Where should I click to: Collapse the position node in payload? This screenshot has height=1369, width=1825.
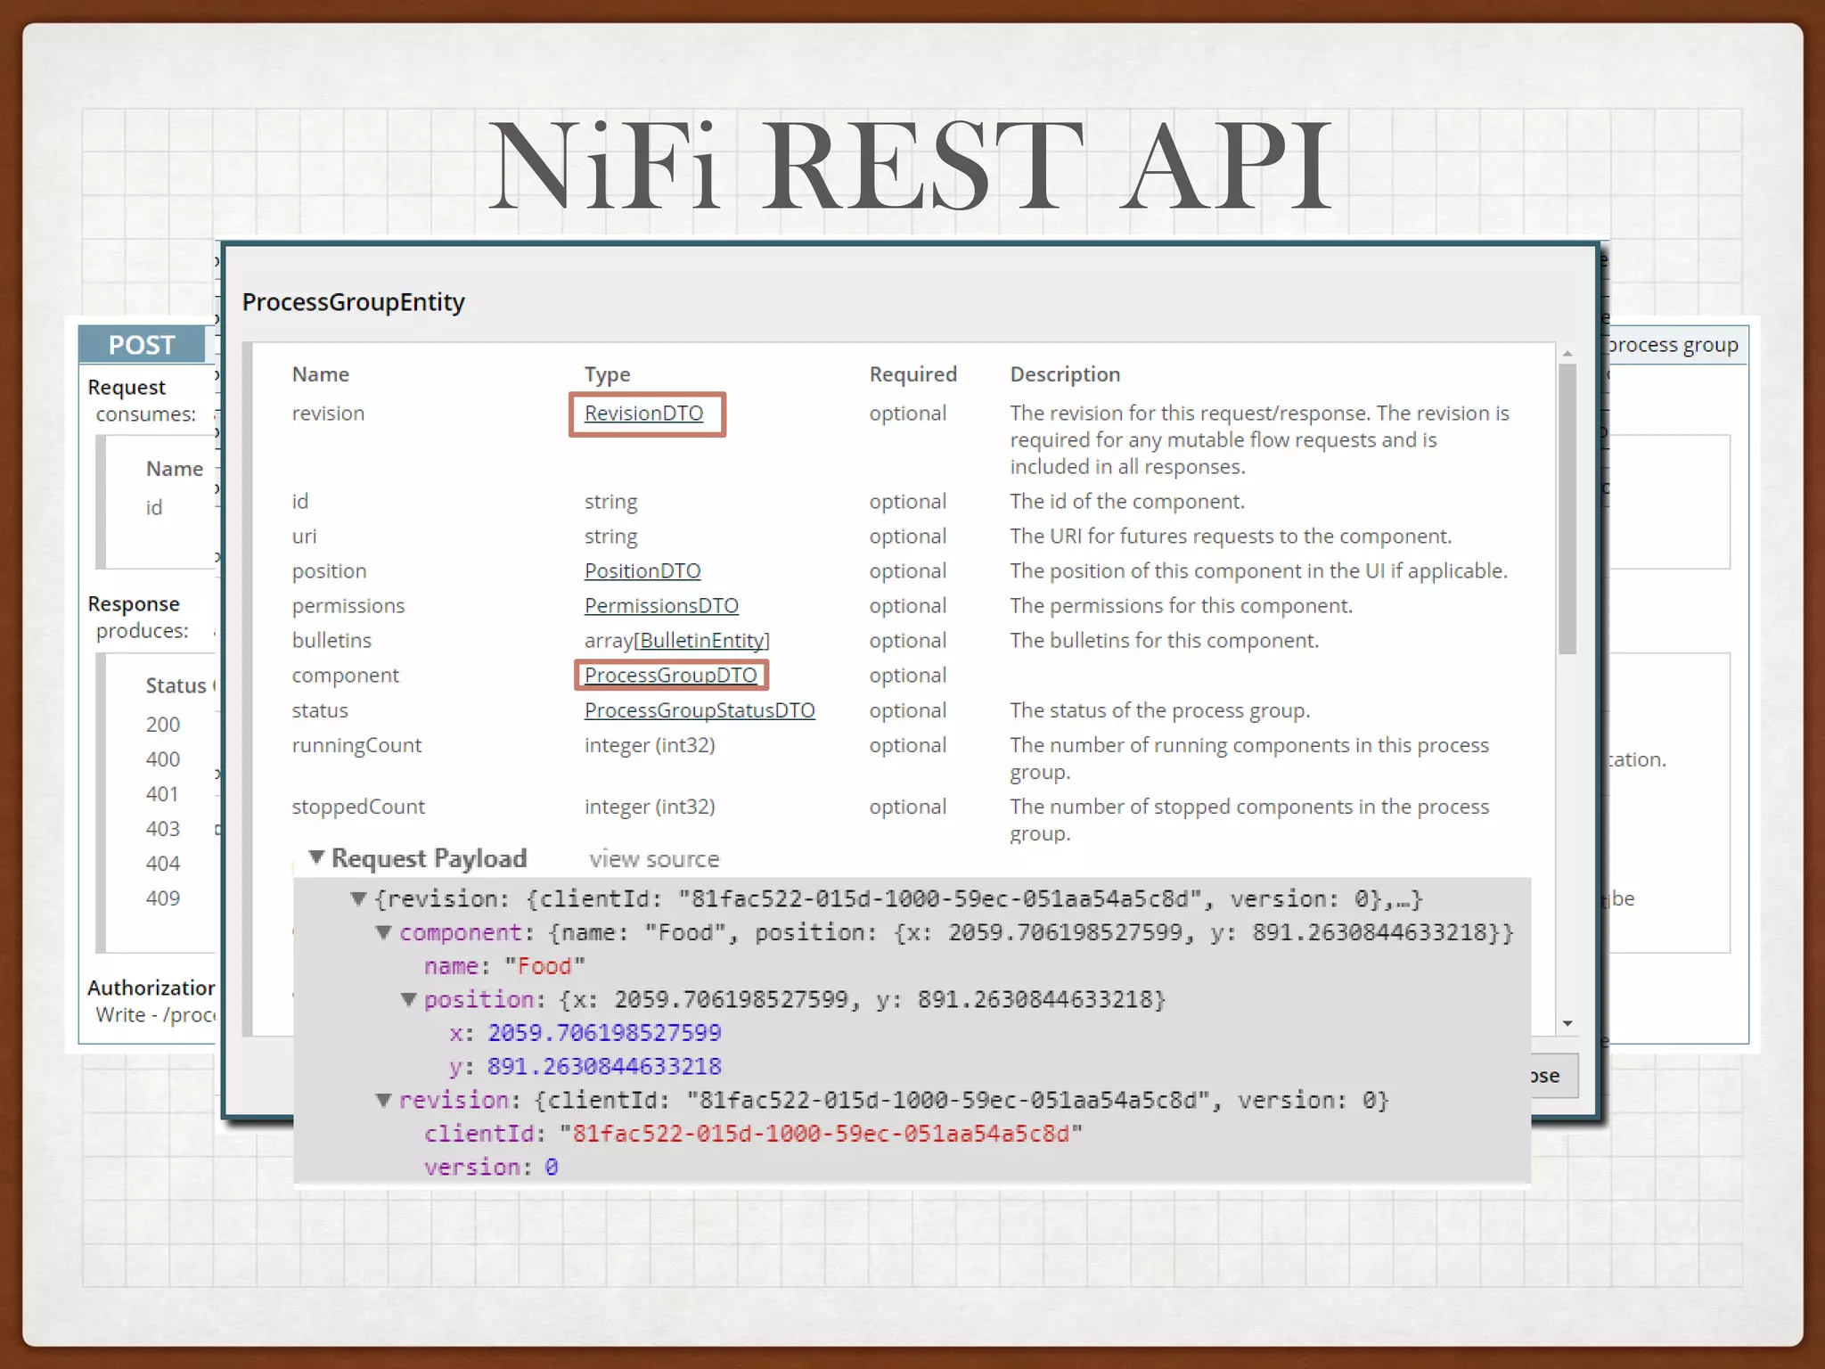point(408,999)
